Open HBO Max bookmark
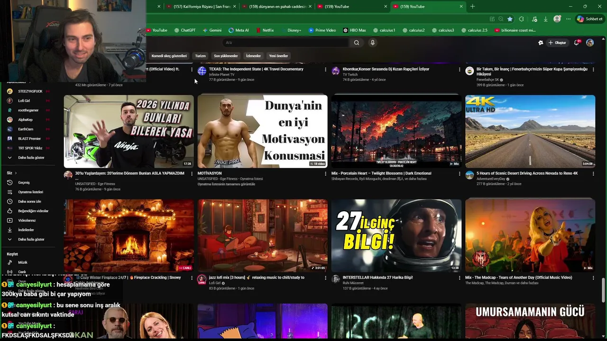607x341 pixels. click(354, 30)
